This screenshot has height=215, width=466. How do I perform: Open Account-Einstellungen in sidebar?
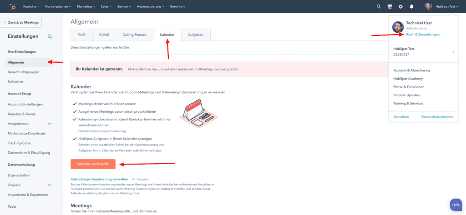point(25,104)
